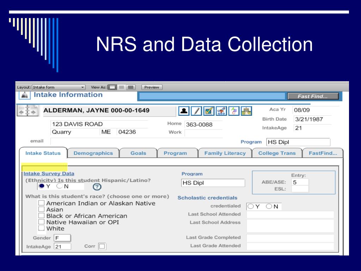Click the city field Quarry
The image size is (361, 271).
[x=75, y=132]
